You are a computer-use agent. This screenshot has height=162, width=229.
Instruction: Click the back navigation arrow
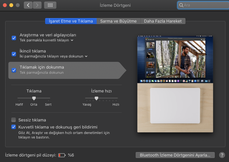pos(28,5)
